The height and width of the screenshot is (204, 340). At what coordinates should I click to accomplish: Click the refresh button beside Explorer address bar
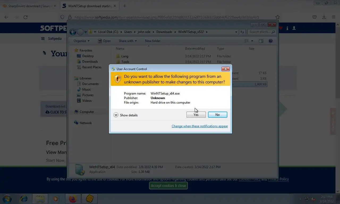tap(242, 32)
